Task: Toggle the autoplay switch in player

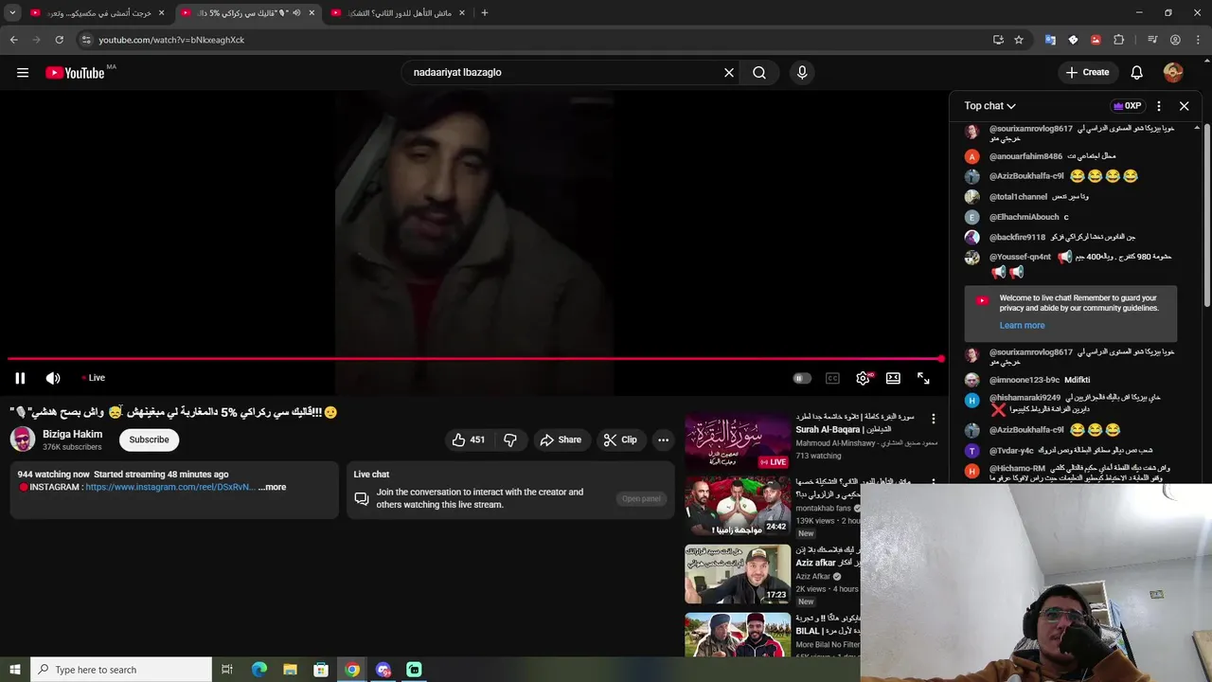Action: 801,378
